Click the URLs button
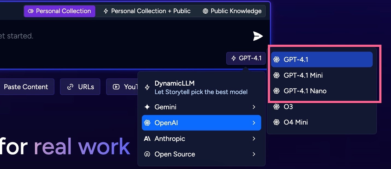Screen dimensions: 391x169 (80, 87)
